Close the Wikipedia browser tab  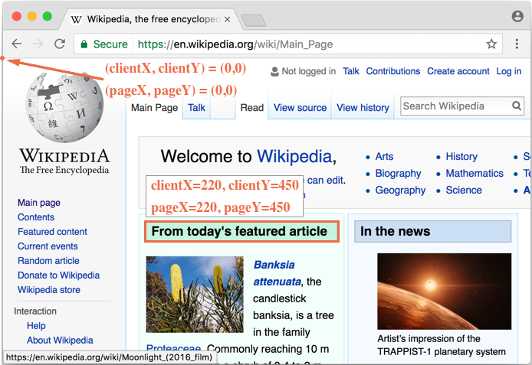tap(228, 20)
